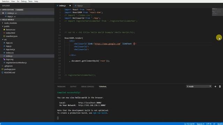Viewport: 223px width, 125px height.
Task: Open App.css file
Action: coord(9,43)
